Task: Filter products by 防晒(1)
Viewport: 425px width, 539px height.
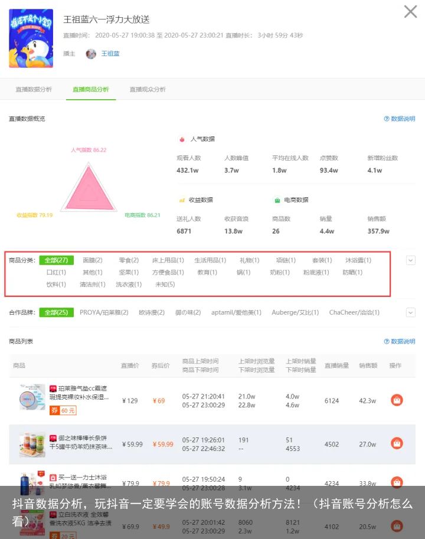Action: pos(352,272)
